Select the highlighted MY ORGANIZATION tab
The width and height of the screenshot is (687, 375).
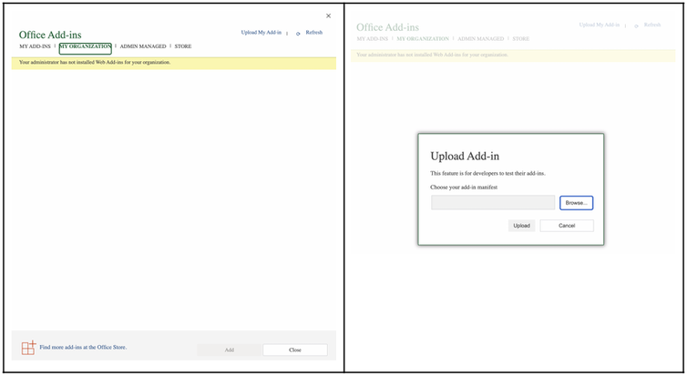pyautogui.click(x=86, y=46)
